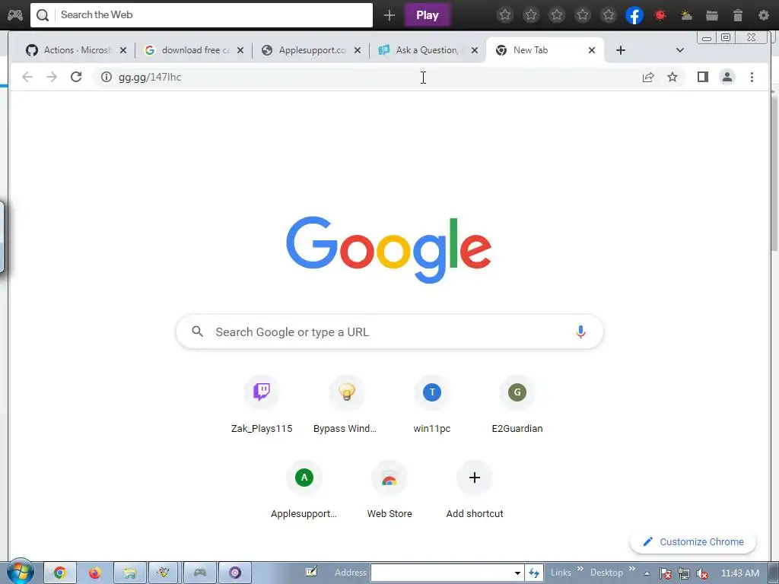Open the taskbar Address dropdown arrow

click(x=517, y=573)
